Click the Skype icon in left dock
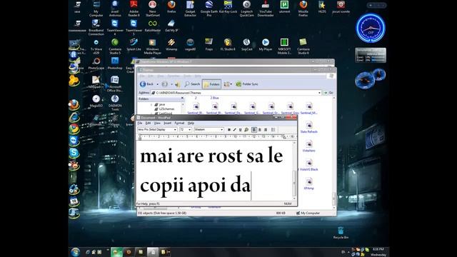 pos(74,152)
